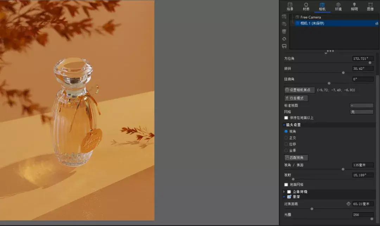Click the duplicate camera icon in sidebar
Viewport: 380px width, 226px height.
click(284, 24)
